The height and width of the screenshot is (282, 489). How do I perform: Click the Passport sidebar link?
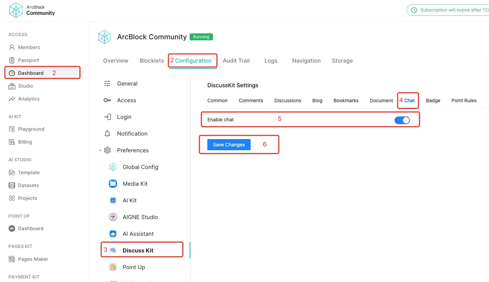tap(29, 60)
